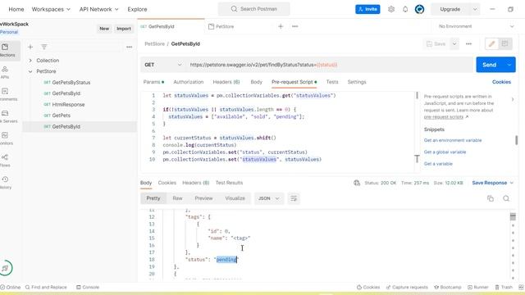
Task: Open the notifications bell
Action: tap(405, 9)
